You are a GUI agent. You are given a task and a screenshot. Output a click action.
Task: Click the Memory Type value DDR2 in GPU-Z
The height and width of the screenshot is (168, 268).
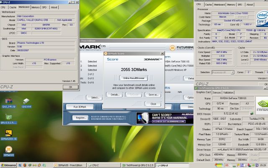[222, 139]
